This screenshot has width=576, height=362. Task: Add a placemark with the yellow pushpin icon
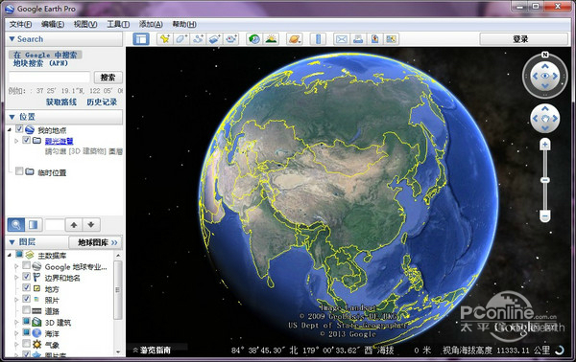[x=164, y=39]
